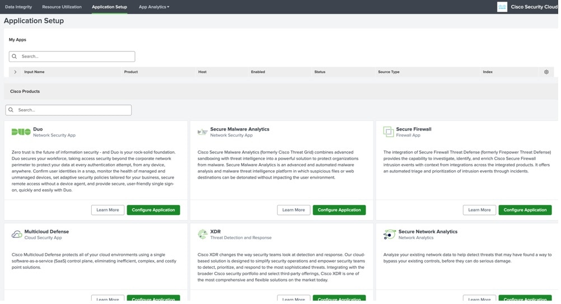Screen dimensions: 561x304
Task: Click the Cloud Security App subtitle
Action: pyautogui.click(x=43, y=237)
